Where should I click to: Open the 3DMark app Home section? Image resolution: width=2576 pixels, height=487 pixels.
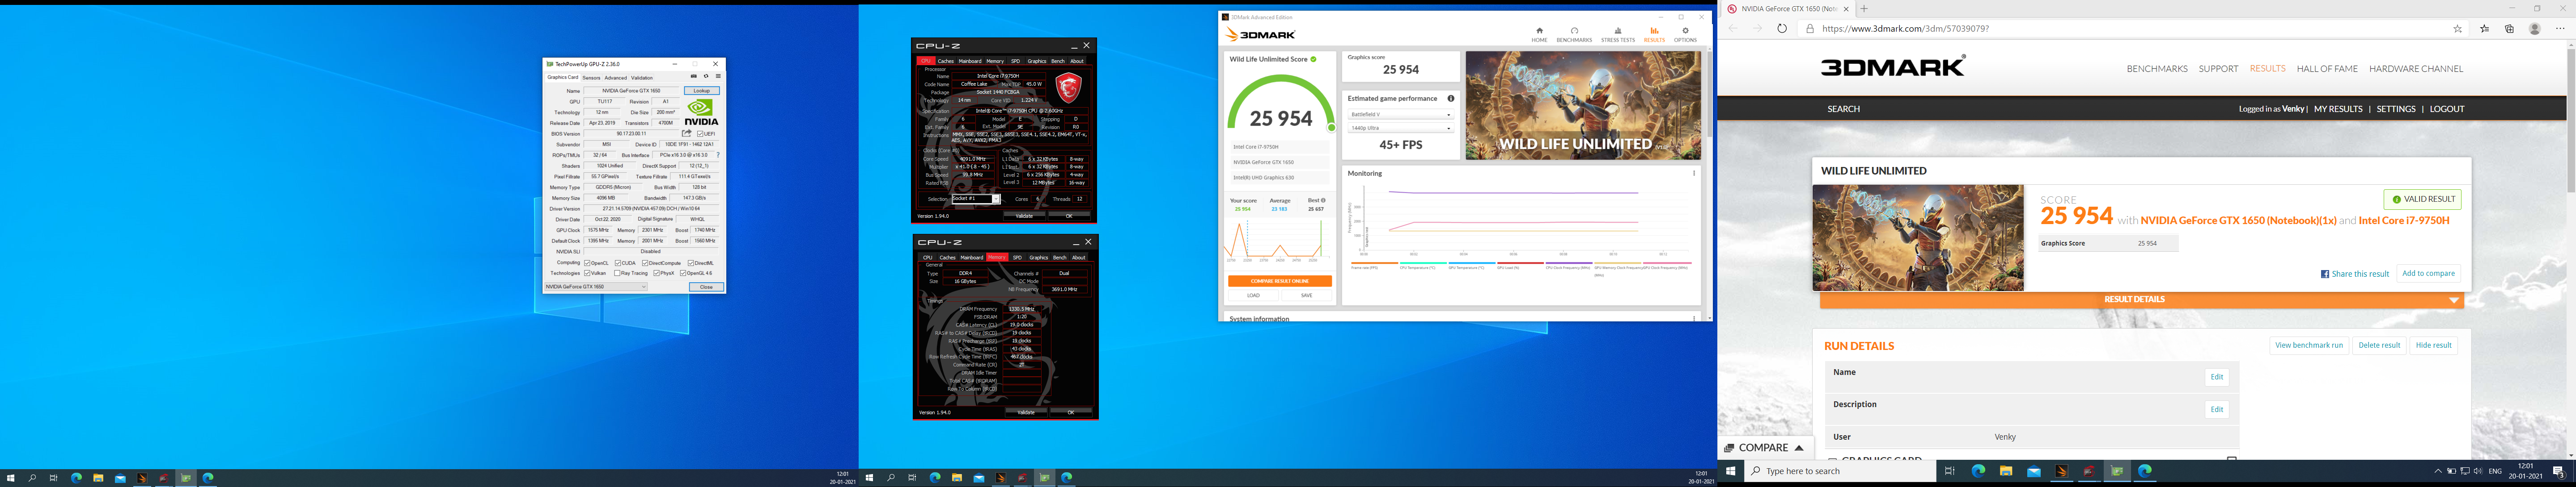pos(1539,35)
